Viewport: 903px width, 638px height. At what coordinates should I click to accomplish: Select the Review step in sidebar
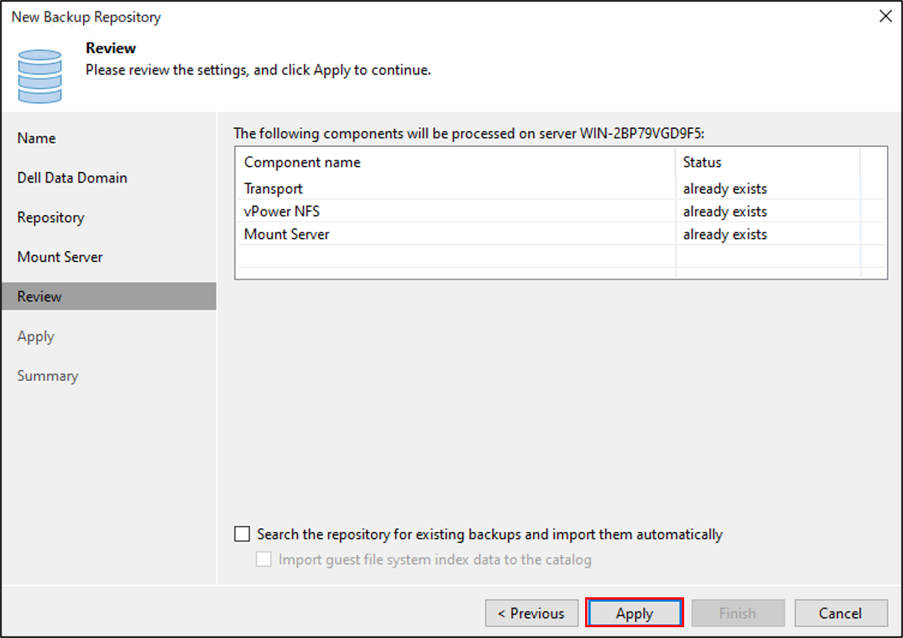pyautogui.click(x=40, y=296)
